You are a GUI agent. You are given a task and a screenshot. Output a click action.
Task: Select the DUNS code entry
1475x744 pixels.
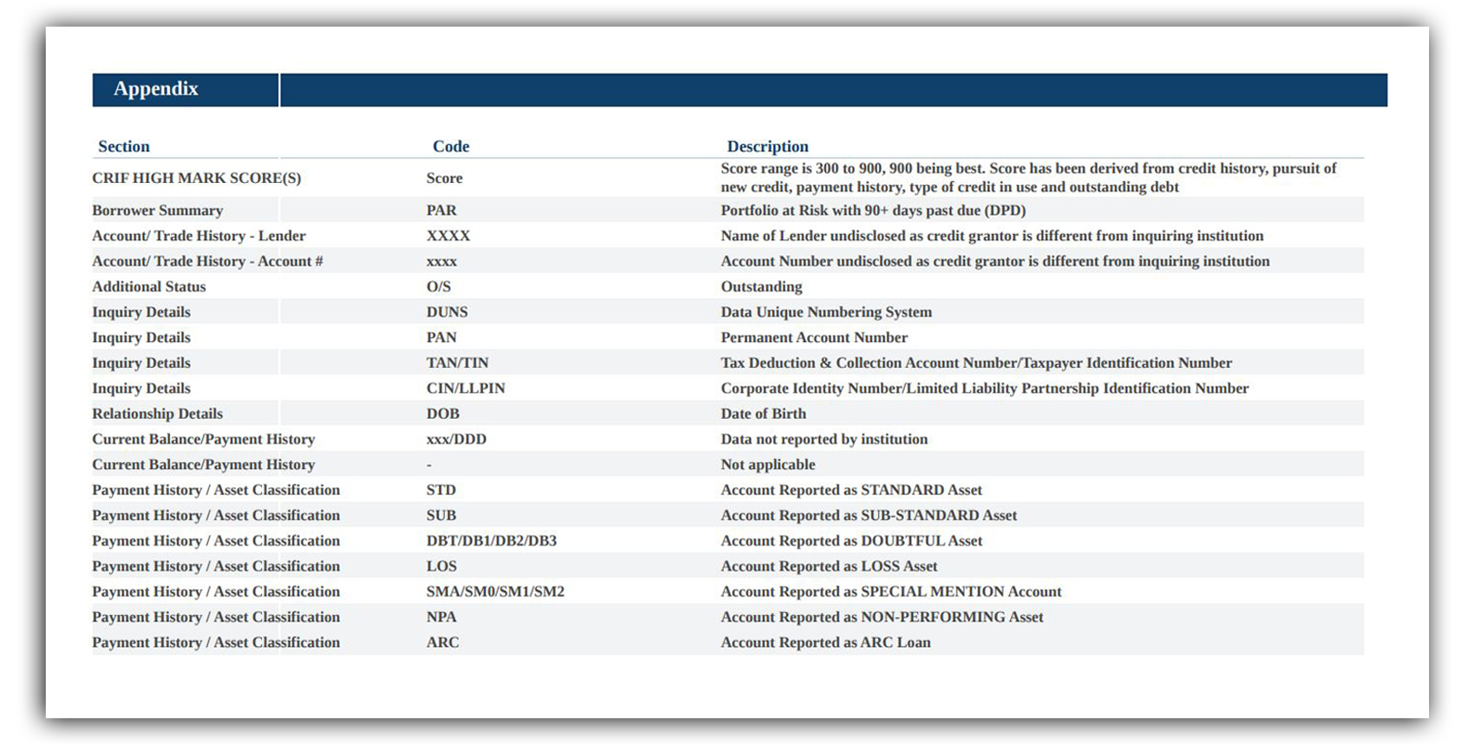[447, 312]
